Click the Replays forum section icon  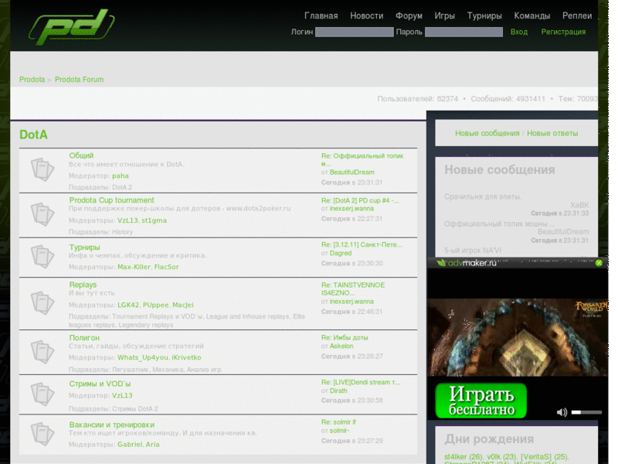coord(42,302)
